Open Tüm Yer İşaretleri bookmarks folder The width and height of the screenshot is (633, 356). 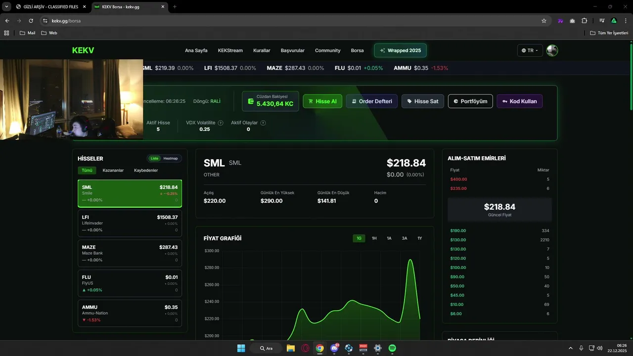(x=609, y=33)
